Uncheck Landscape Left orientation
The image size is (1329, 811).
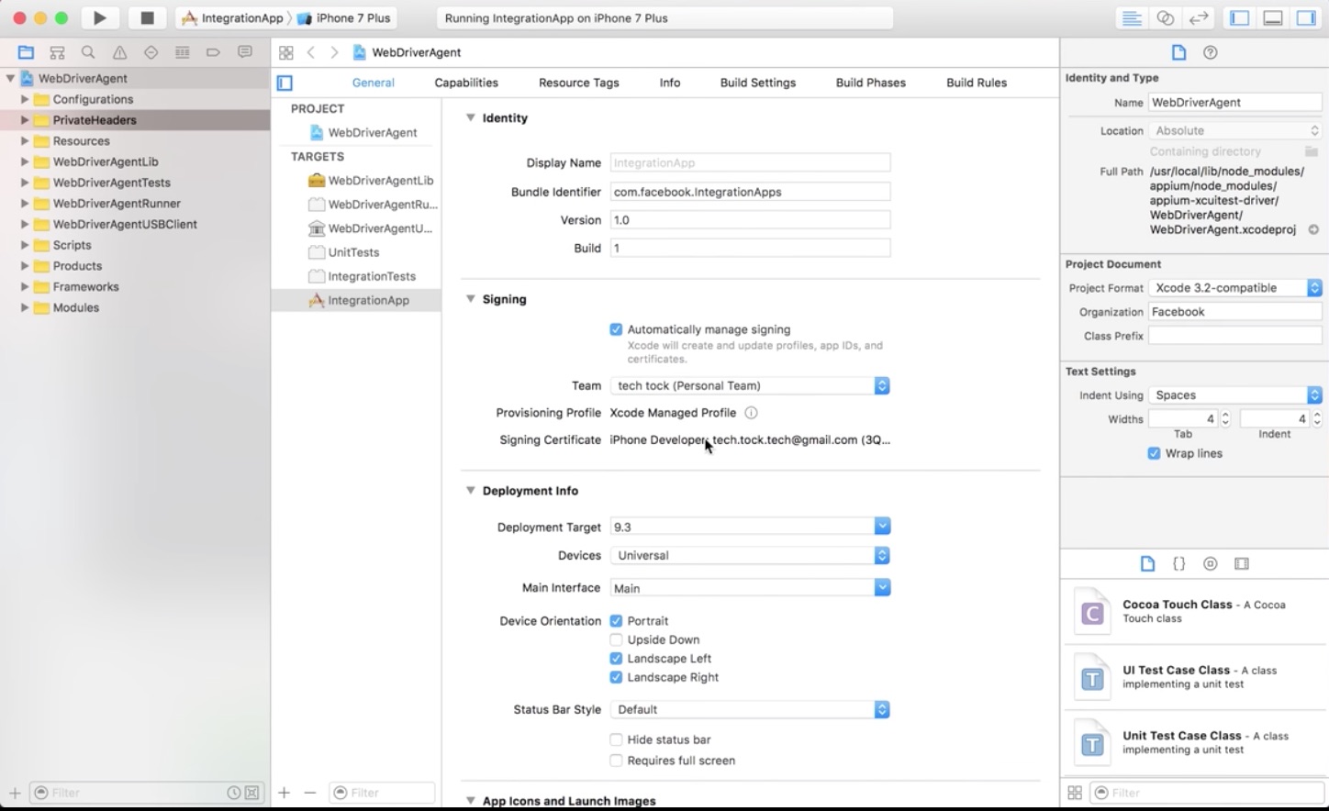tap(616, 659)
